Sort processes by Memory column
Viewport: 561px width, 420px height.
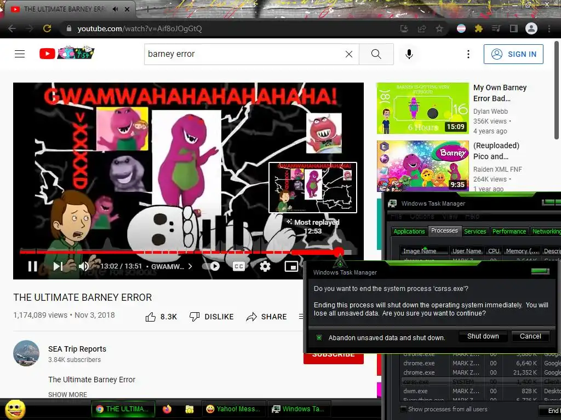pos(522,251)
